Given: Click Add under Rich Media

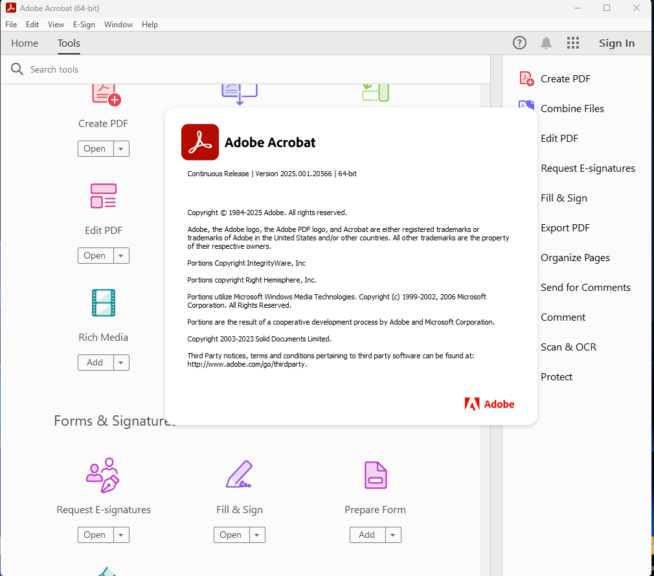Looking at the screenshot, I should point(96,362).
